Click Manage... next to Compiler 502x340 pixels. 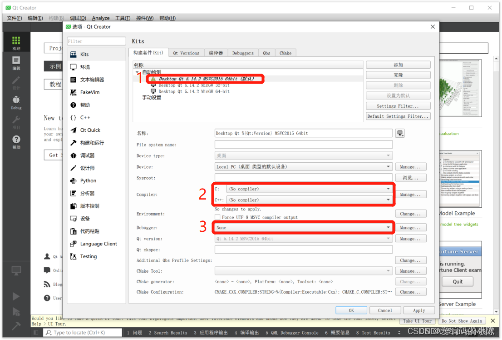pos(411,195)
